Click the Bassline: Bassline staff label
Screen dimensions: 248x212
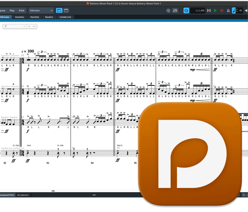coord(9,117)
